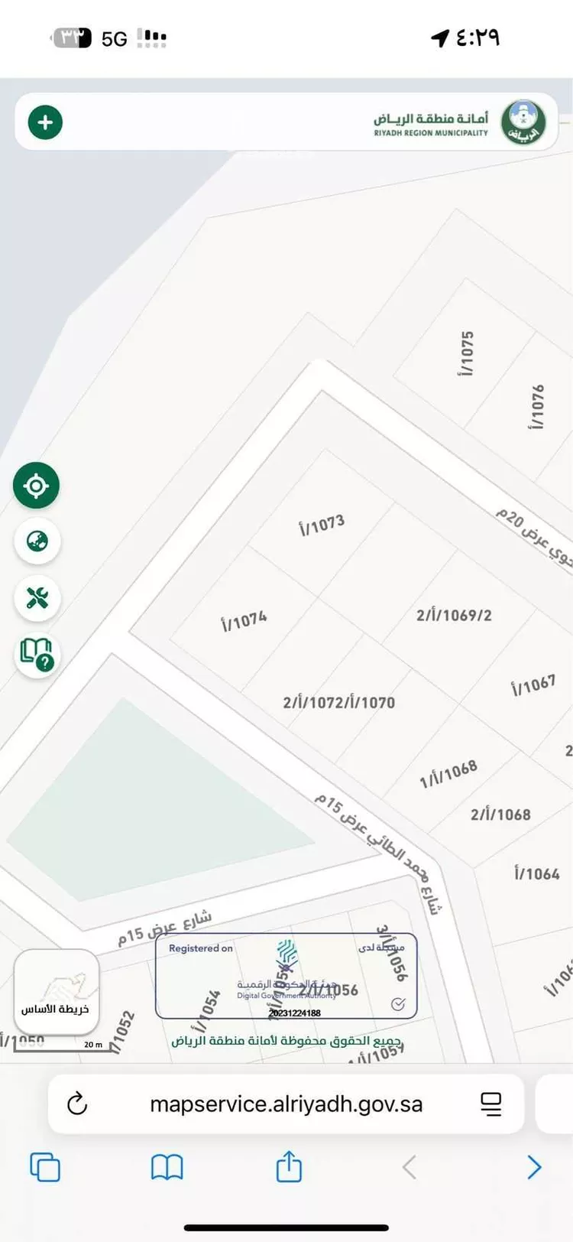573x1242 pixels.
Task: Tap the green plus button
Action: pos(45,122)
